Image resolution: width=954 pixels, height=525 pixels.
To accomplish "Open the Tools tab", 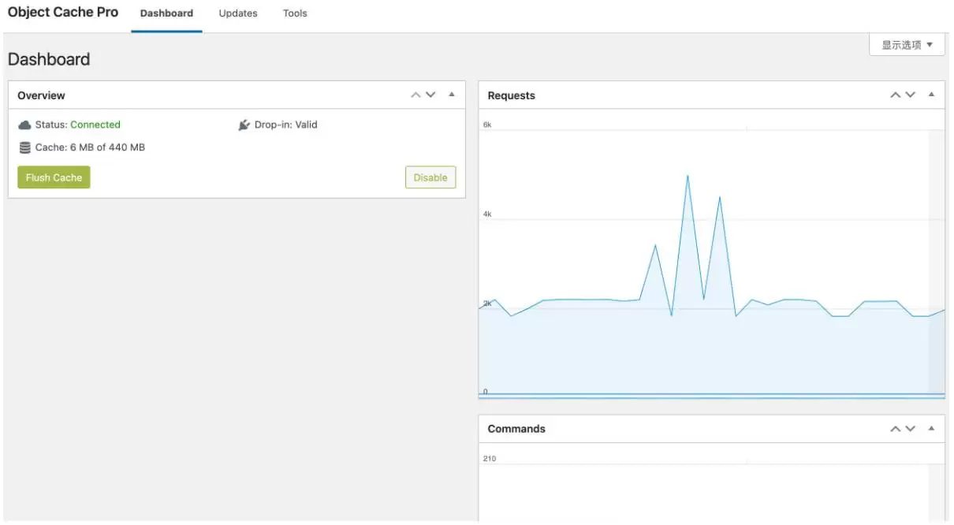I will tap(295, 13).
